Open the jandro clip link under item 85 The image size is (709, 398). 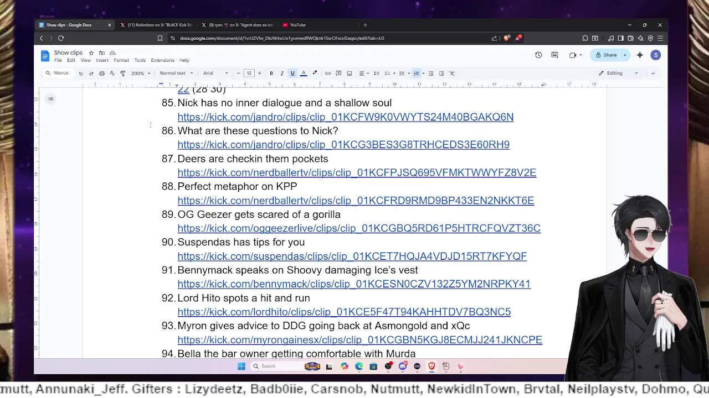346,117
